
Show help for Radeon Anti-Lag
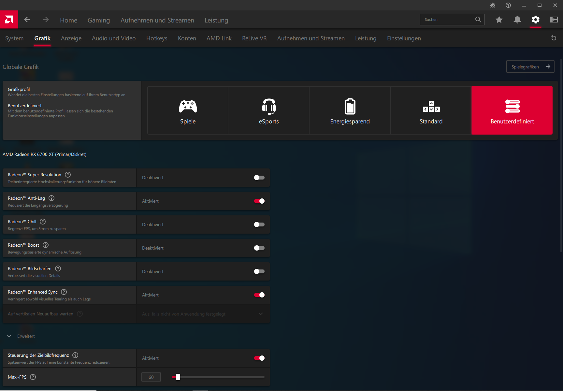51,198
